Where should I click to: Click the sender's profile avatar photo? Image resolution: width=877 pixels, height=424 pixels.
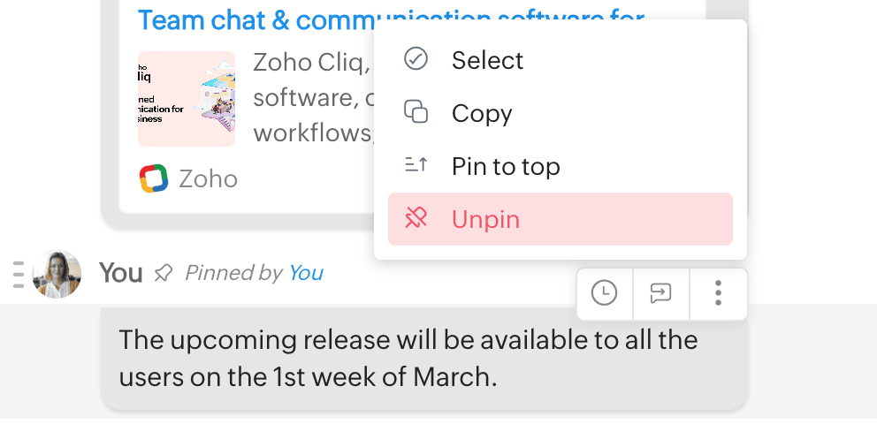tap(57, 274)
